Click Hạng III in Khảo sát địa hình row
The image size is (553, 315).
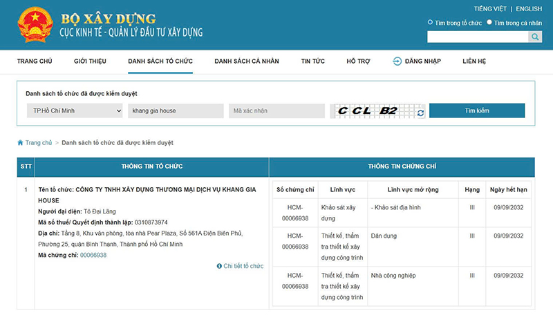click(472, 207)
